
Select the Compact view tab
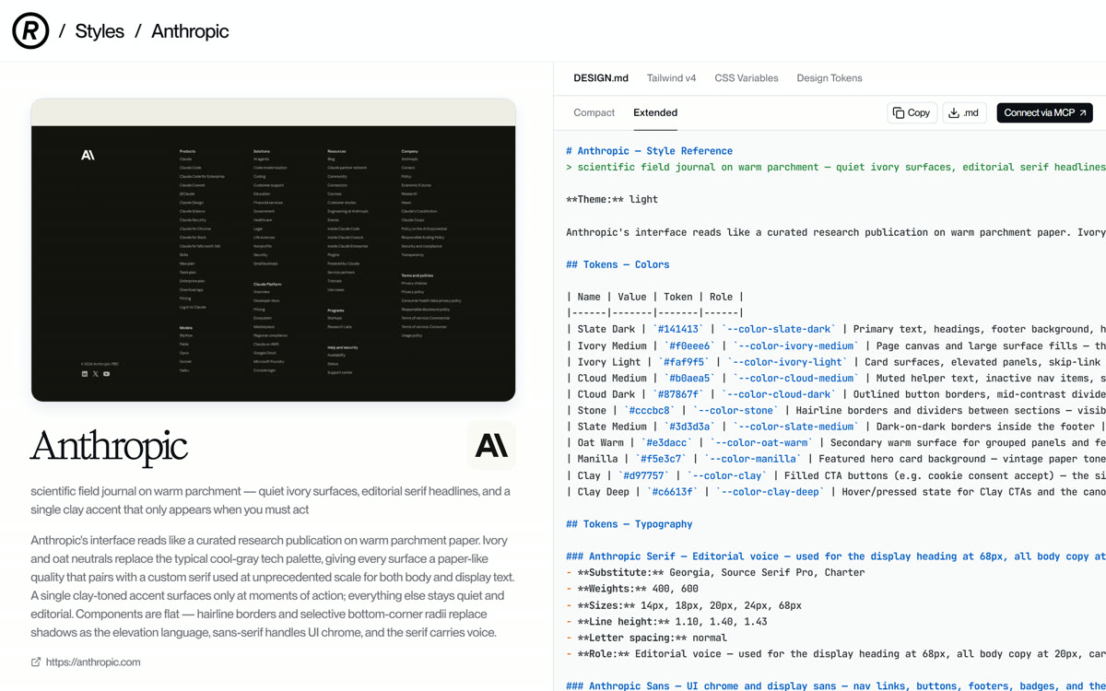point(594,112)
